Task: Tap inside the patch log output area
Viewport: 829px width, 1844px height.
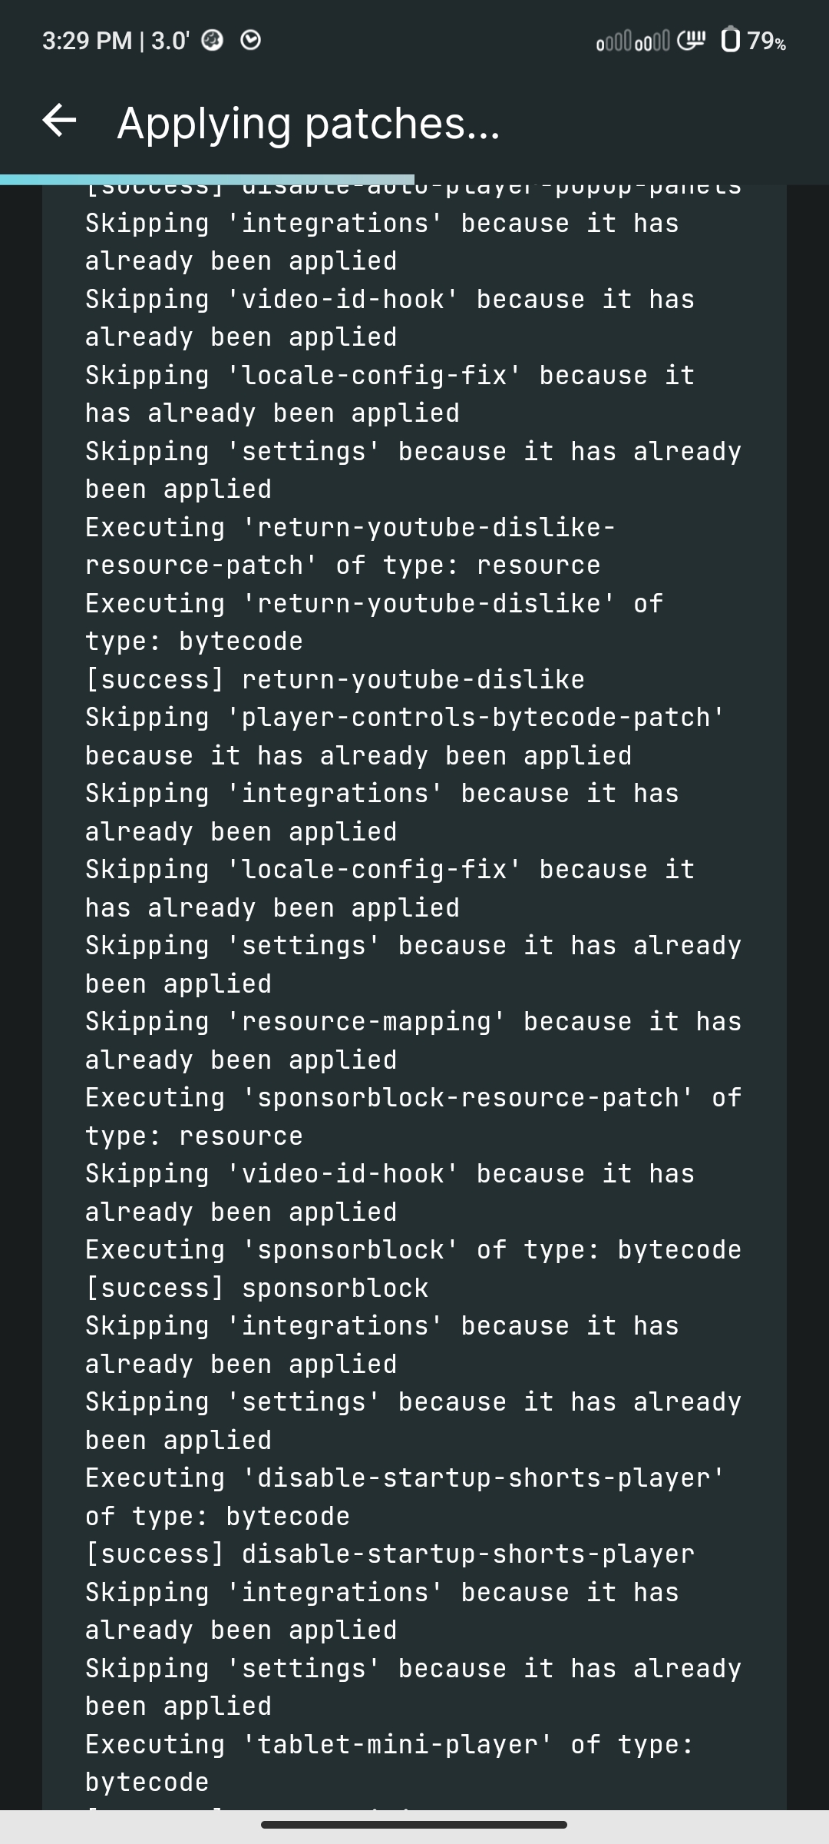Action: click(x=414, y=999)
